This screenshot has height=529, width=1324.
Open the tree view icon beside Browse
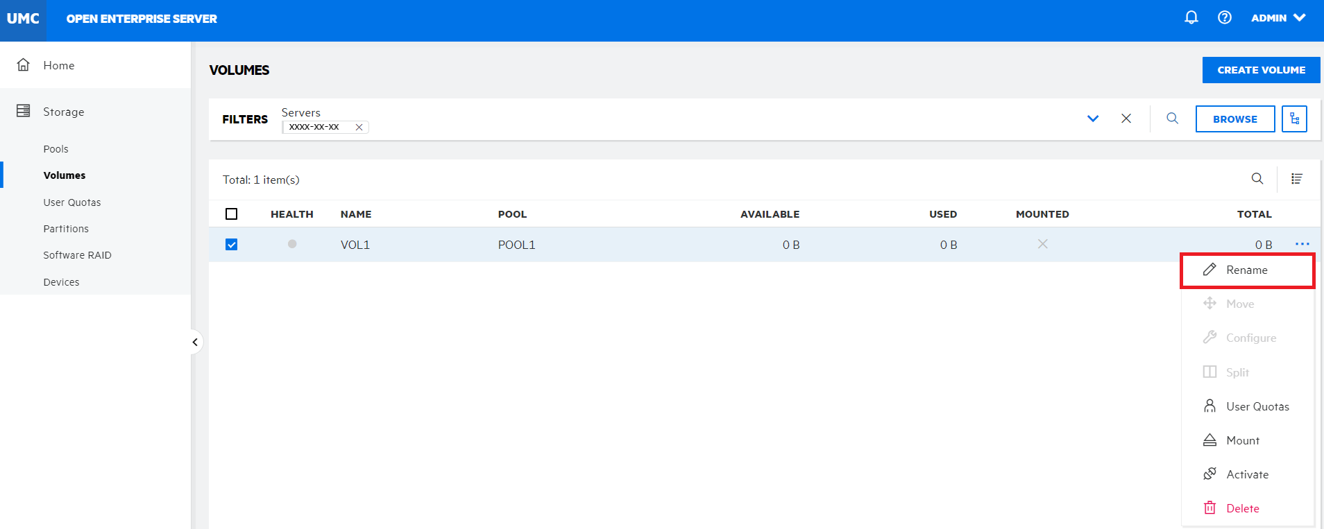point(1294,119)
